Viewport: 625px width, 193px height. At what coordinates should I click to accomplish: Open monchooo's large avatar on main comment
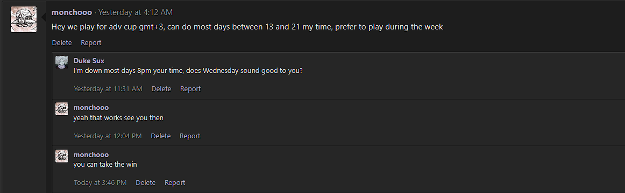pyautogui.click(x=24, y=19)
